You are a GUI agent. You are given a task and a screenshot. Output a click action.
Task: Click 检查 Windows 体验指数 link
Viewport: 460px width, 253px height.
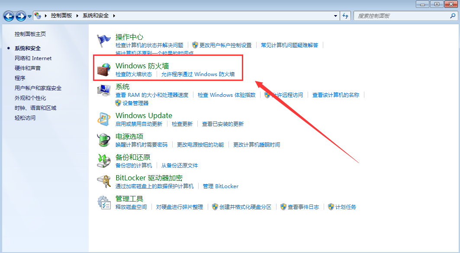pos(226,95)
